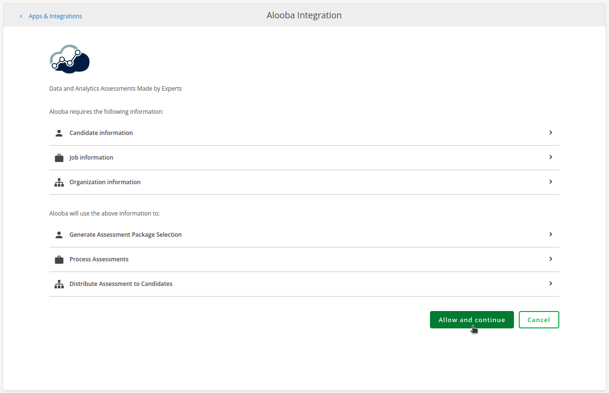Click the org chart icon beside Organization information
Image resolution: width=609 pixels, height=393 pixels.
(59, 182)
